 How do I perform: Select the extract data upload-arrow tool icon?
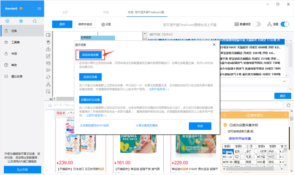pyautogui.click(x=48, y=49)
